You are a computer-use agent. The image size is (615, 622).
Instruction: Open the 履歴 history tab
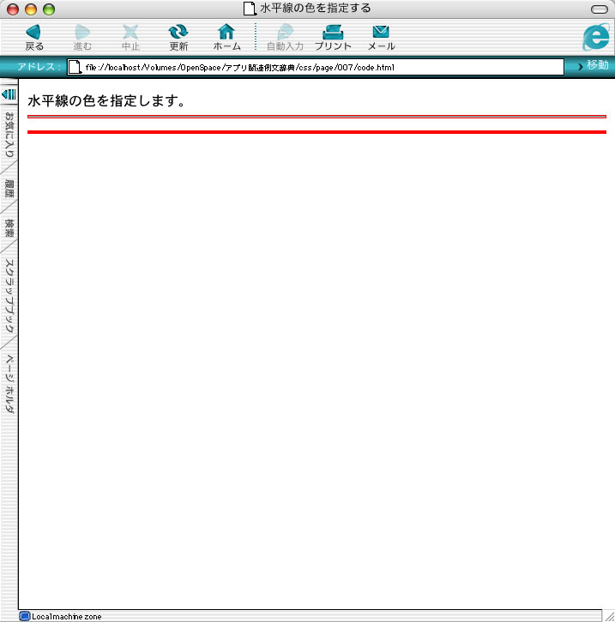tap(9, 189)
